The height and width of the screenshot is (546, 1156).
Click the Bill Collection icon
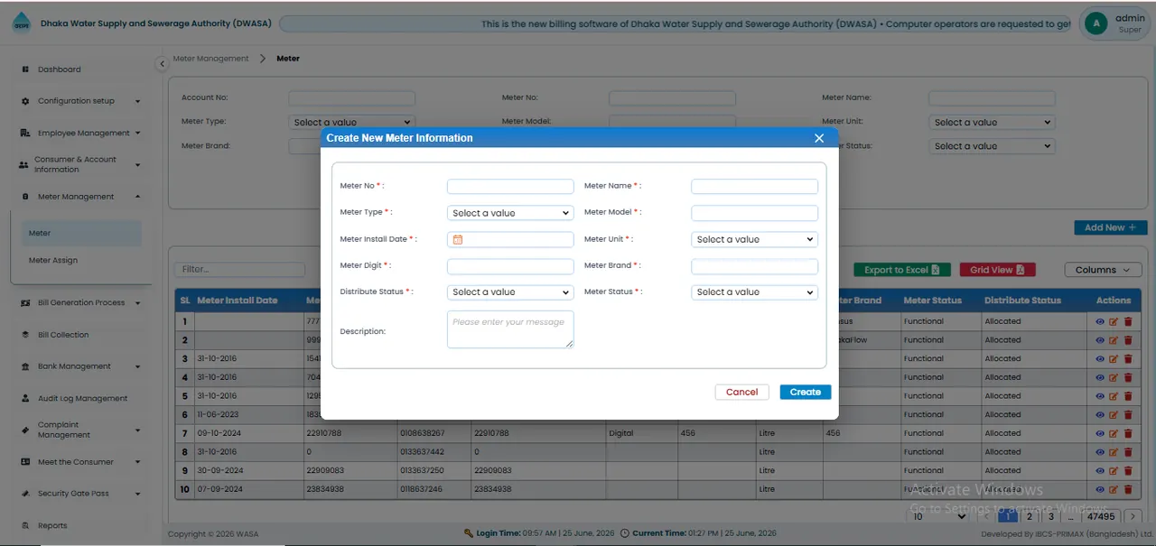[x=25, y=335]
